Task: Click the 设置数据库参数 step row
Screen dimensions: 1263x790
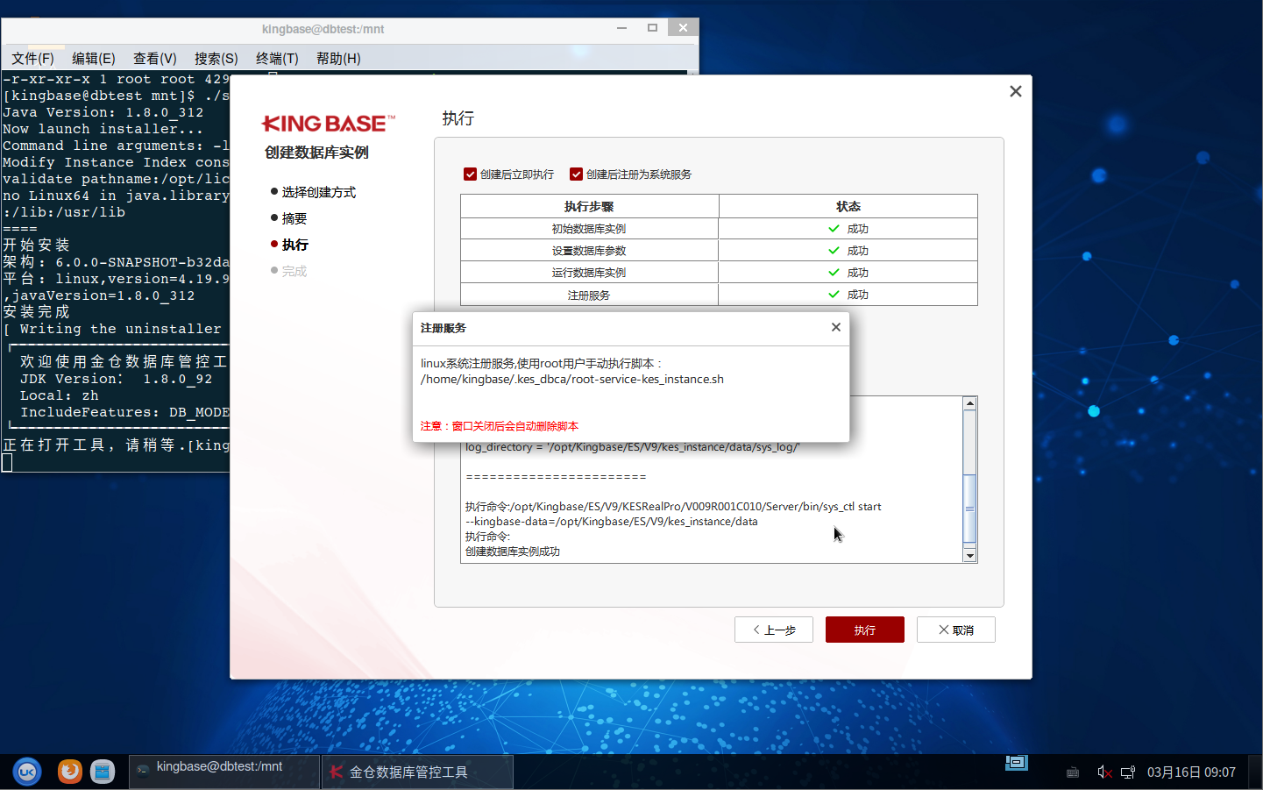Action: pos(589,251)
